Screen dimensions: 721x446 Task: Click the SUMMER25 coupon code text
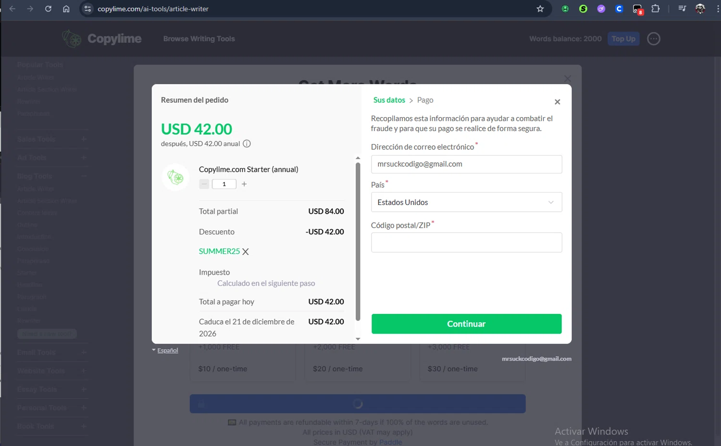[x=219, y=251]
